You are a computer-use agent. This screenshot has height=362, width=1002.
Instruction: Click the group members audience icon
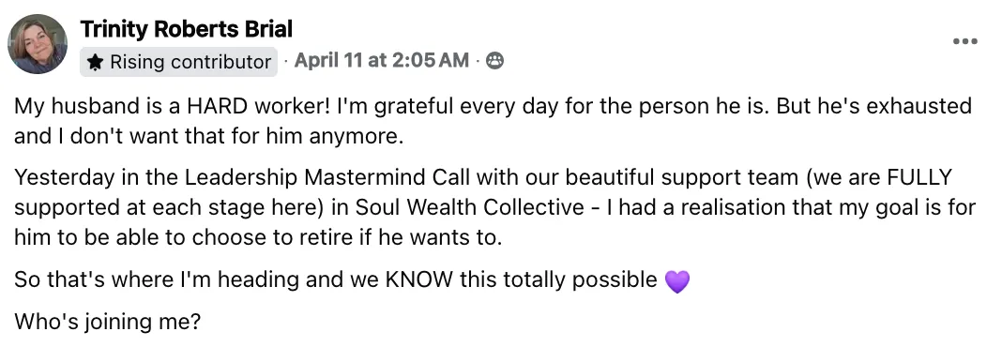(x=494, y=61)
